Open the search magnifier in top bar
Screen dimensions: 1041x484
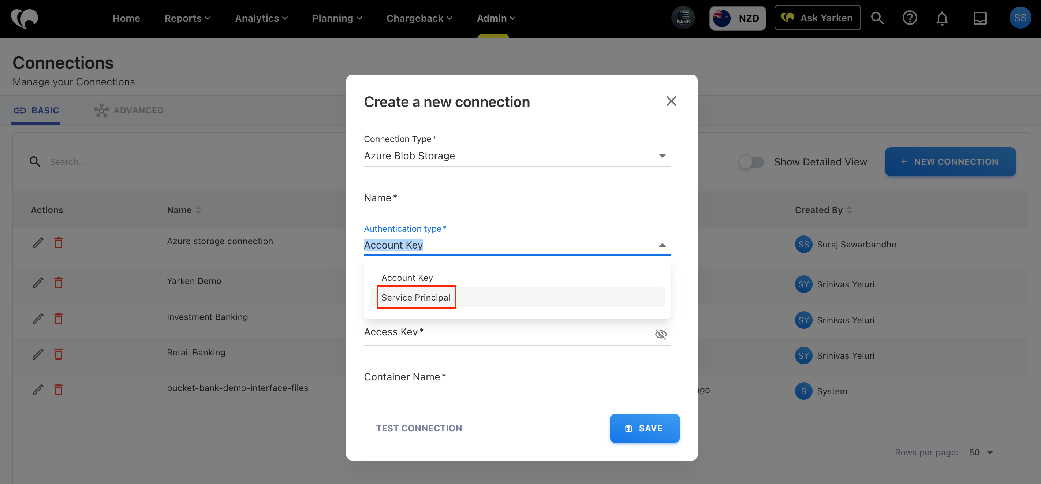coord(877,18)
